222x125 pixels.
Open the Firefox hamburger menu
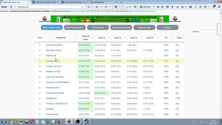click(x=219, y=7)
